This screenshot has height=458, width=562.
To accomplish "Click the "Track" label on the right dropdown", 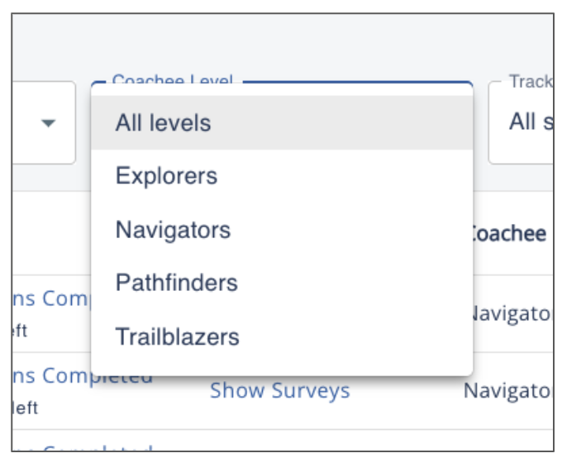I will (x=529, y=81).
